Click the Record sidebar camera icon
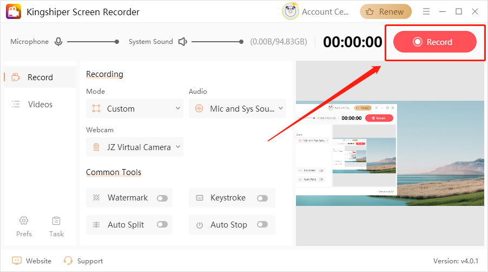 coord(16,77)
